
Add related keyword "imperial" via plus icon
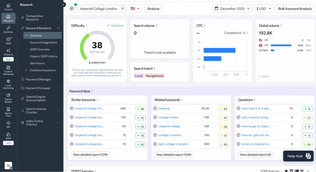[155, 108]
